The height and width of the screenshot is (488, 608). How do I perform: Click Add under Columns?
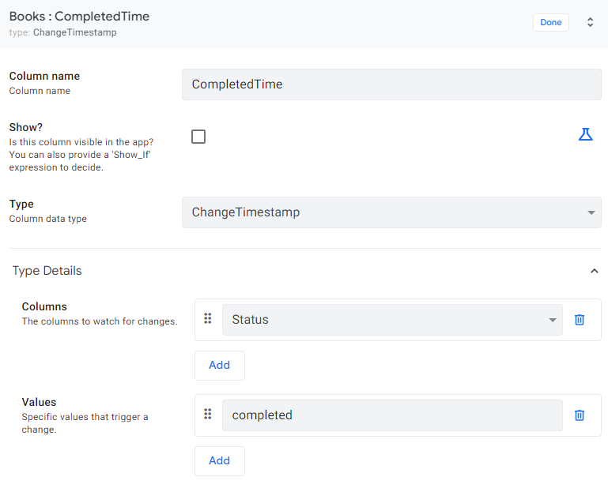point(219,366)
